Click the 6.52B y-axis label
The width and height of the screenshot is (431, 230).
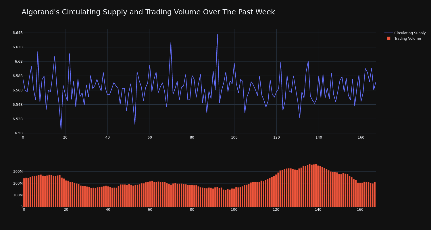[18, 119]
